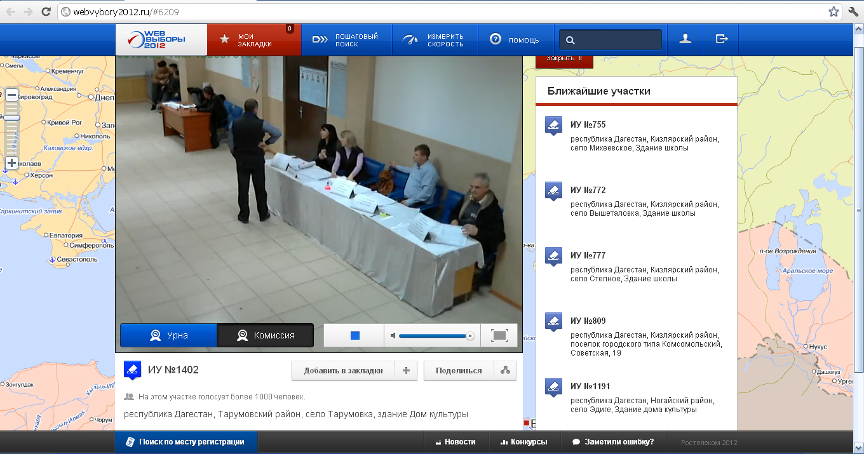Close panel with Закрыть button

564,58
